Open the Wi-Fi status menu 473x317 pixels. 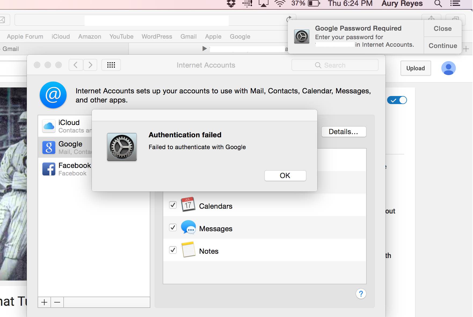point(280,3)
